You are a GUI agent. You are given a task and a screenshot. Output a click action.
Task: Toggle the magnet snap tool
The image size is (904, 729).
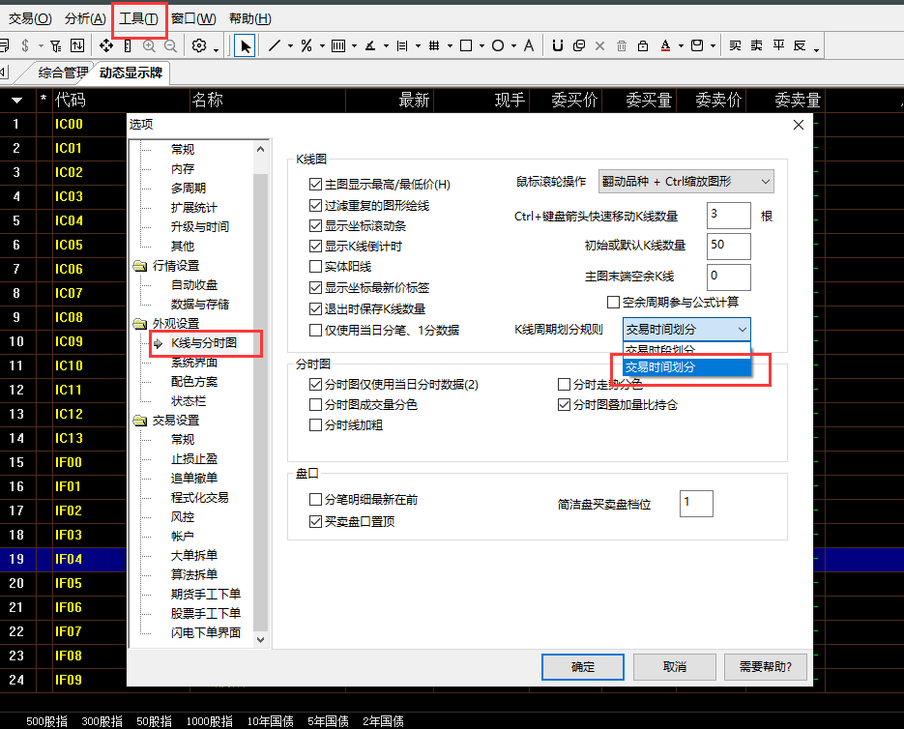pos(558,45)
